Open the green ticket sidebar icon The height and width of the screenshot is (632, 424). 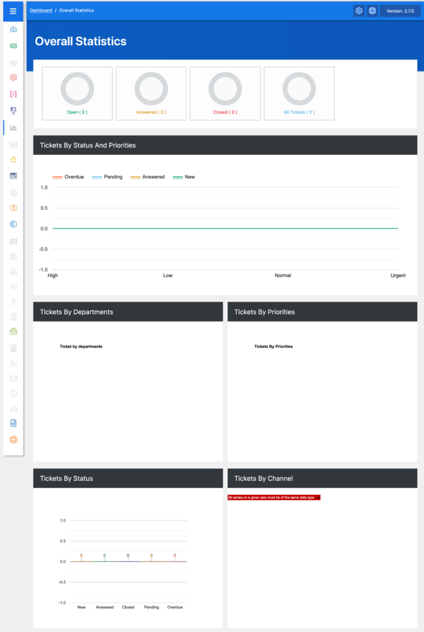coord(14,46)
